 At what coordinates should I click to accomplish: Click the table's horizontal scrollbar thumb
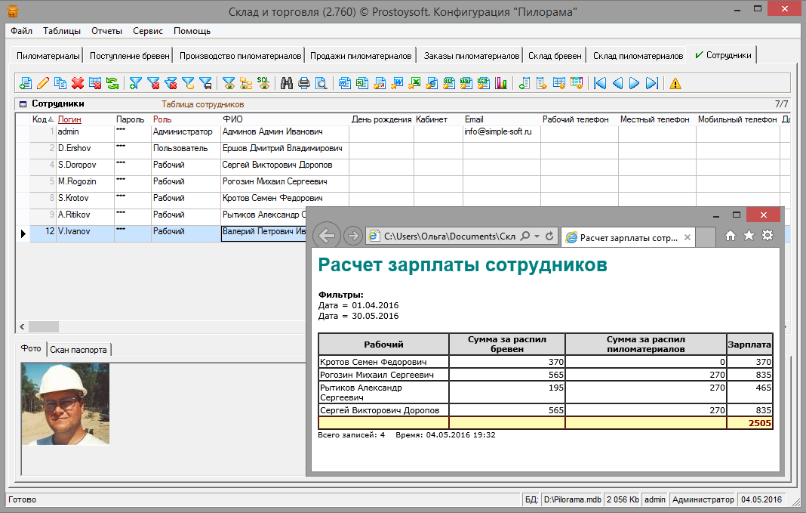point(44,326)
